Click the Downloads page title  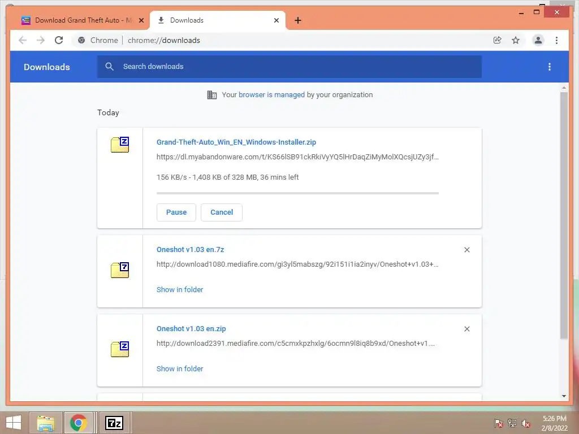[47, 67]
